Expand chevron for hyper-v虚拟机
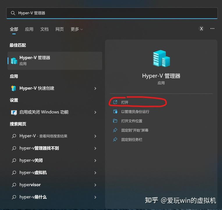Screen dimensions: 222x210 tap(95, 173)
